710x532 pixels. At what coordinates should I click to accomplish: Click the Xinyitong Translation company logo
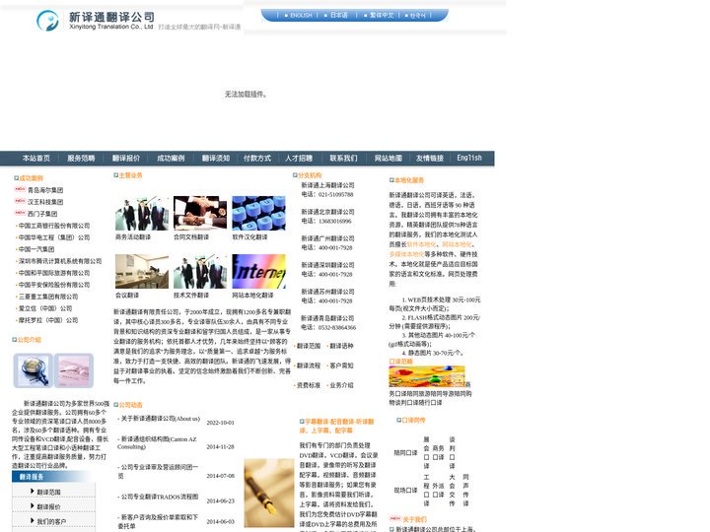click(95, 21)
